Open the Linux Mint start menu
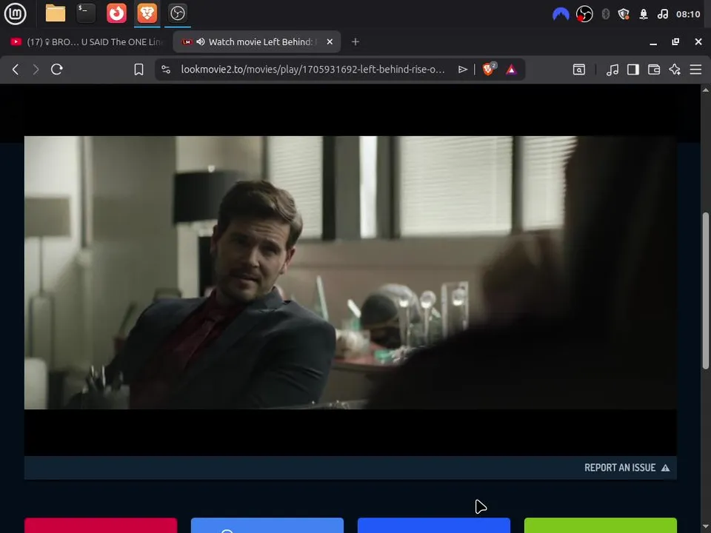The width and height of the screenshot is (711, 533). click(15, 13)
